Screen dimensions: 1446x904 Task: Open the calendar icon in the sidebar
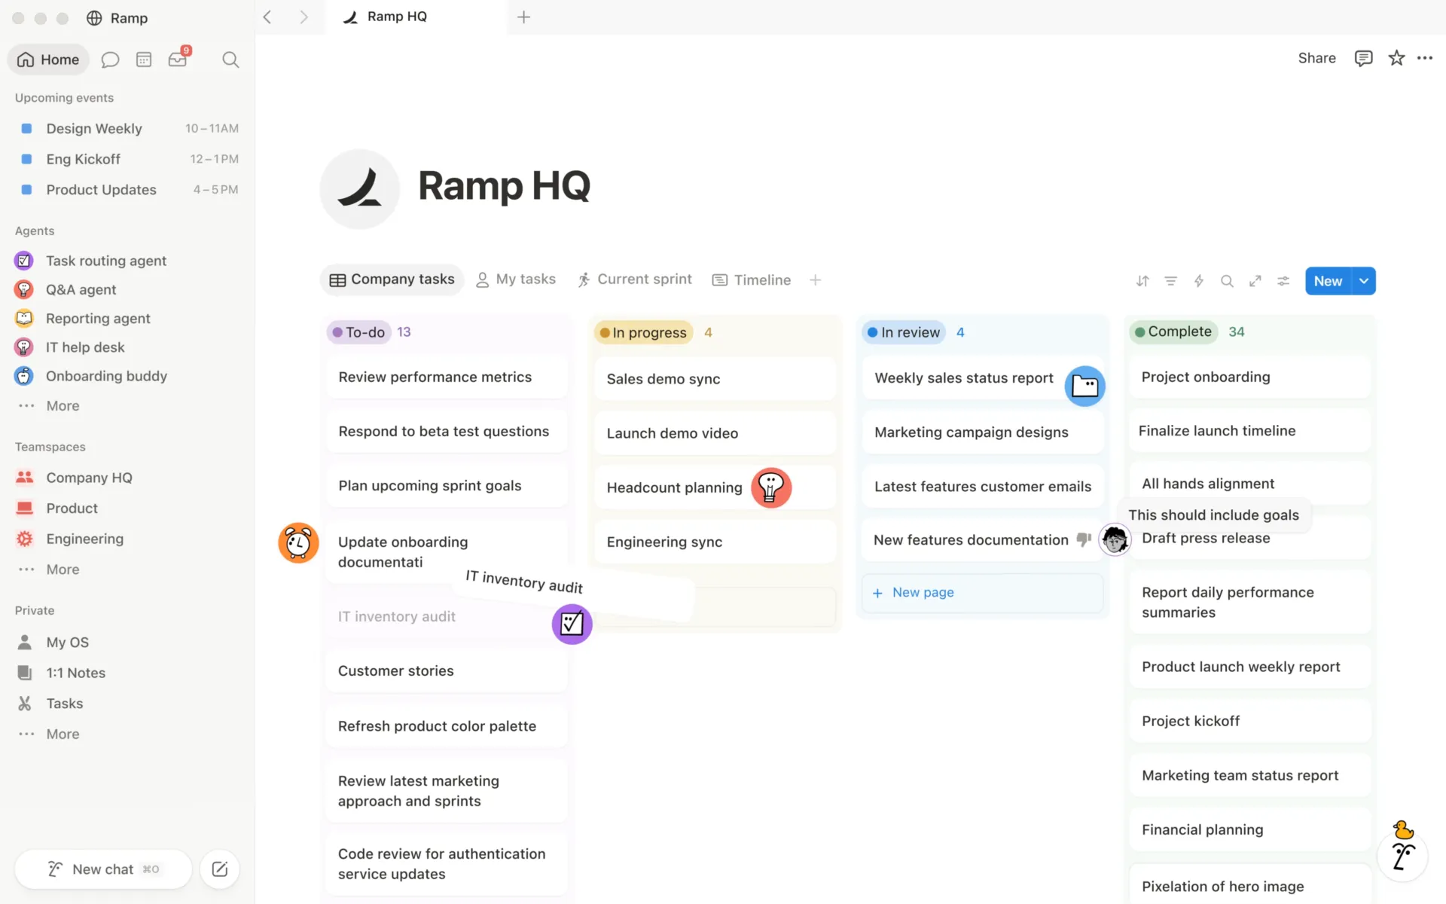144,60
